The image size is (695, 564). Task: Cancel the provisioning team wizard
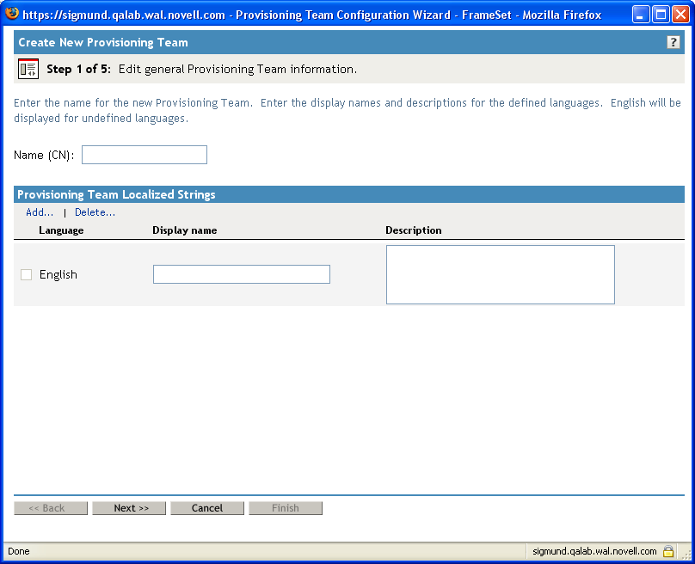tap(207, 508)
